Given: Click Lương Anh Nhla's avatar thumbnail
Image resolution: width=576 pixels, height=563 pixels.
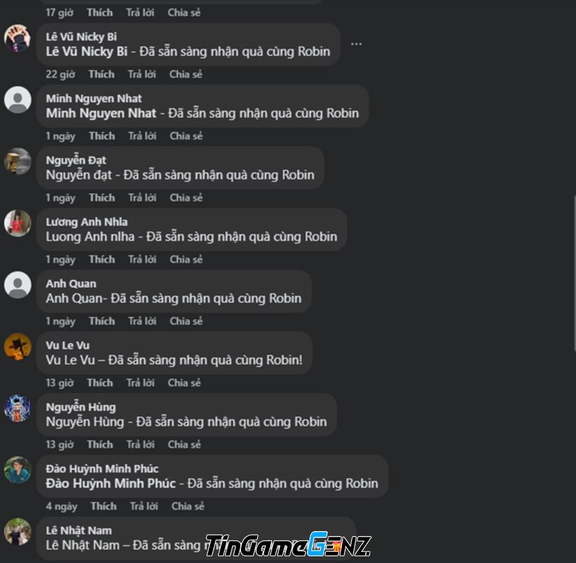Looking at the screenshot, I should (17, 223).
